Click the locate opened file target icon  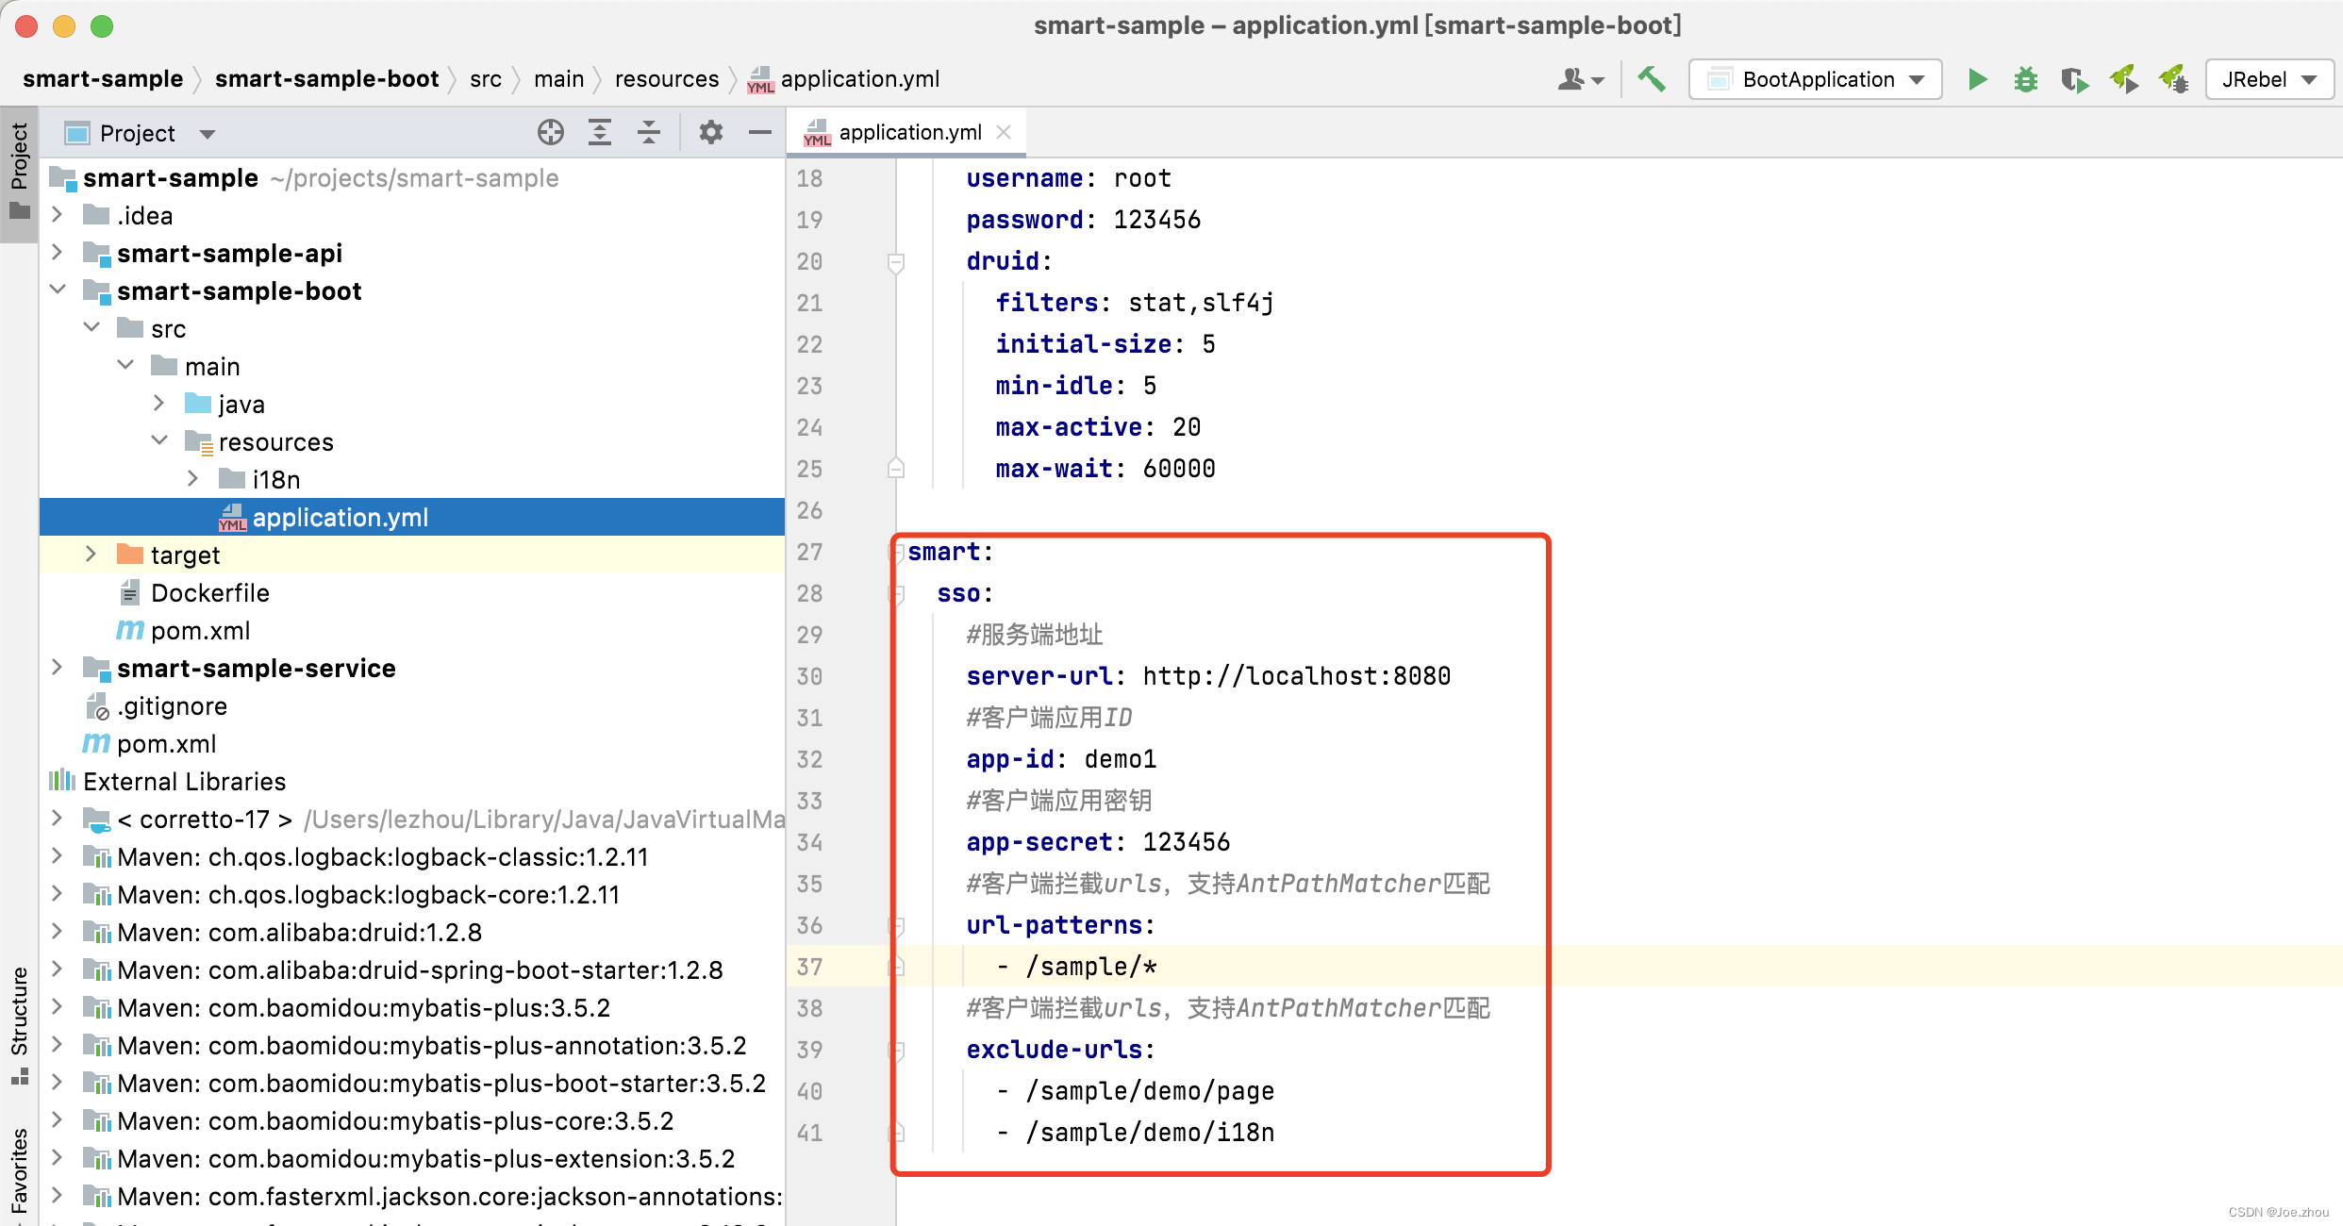551,133
